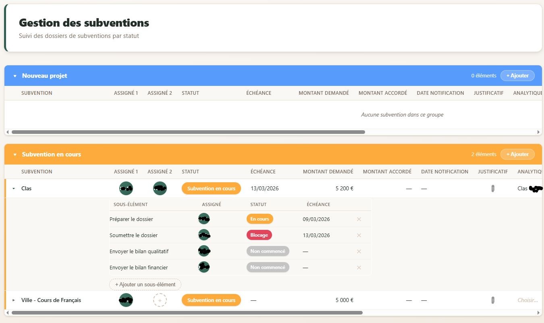The height and width of the screenshot is (323, 544).
Task: Collapse the Clas subvention row
Action: pos(13,188)
